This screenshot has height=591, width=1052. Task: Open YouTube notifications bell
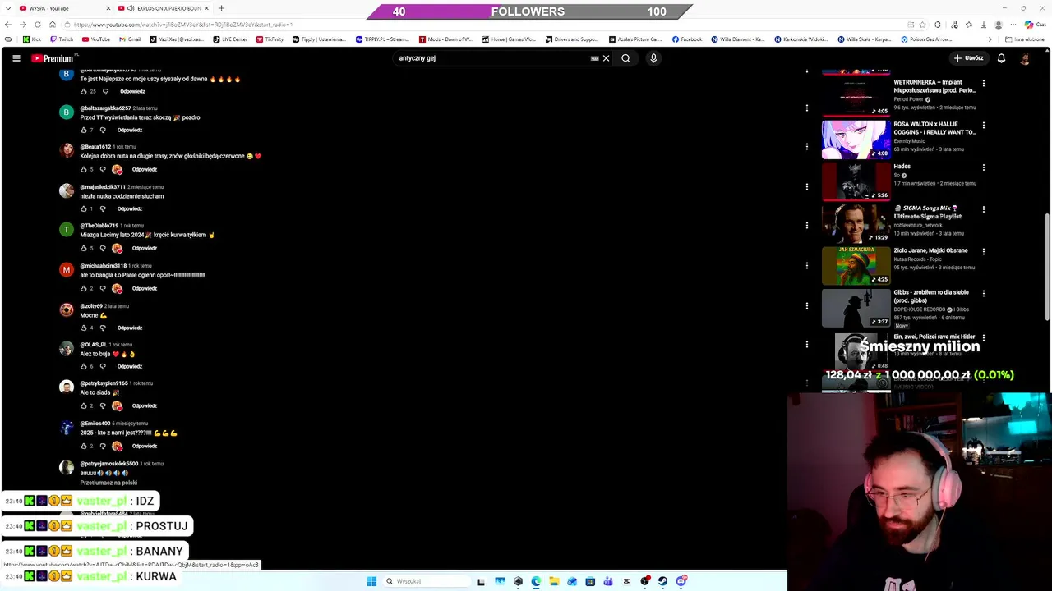coord(1001,58)
